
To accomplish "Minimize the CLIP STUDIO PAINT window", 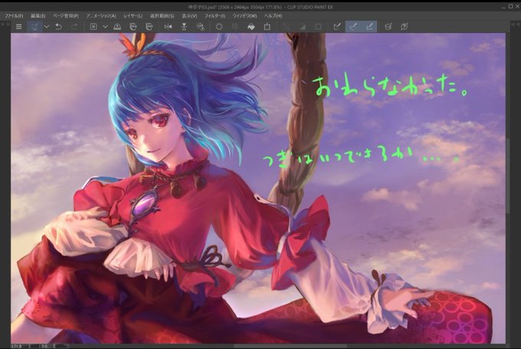I will pyautogui.click(x=503, y=6).
